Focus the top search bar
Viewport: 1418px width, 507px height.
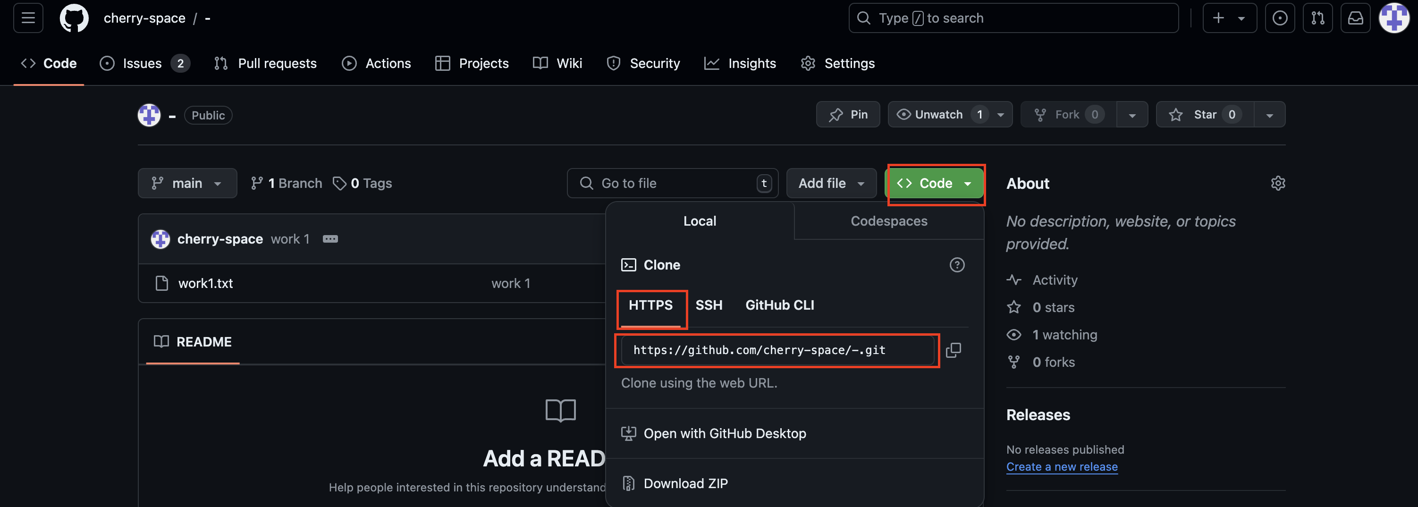1013,18
